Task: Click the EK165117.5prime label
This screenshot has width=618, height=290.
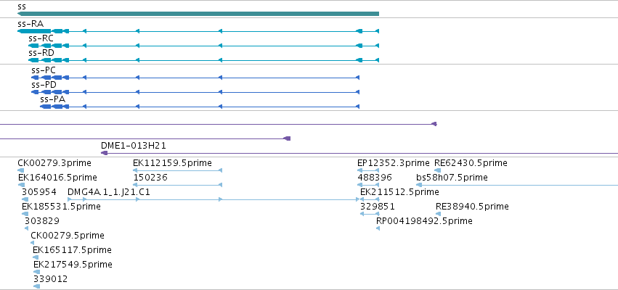Action: [72, 250]
